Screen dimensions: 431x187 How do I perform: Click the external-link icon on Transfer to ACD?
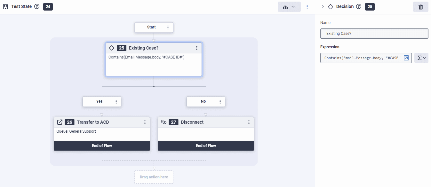coord(60,122)
